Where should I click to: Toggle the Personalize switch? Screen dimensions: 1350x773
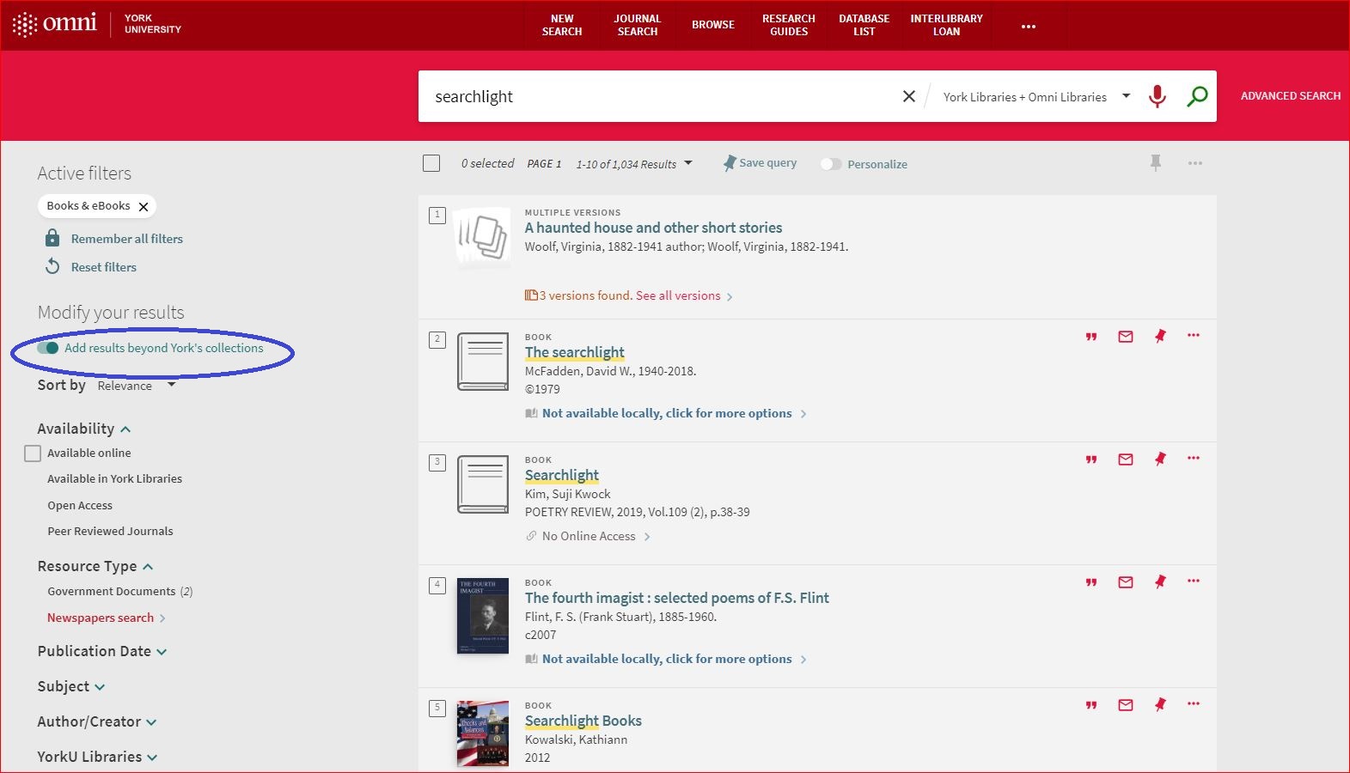click(x=830, y=164)
